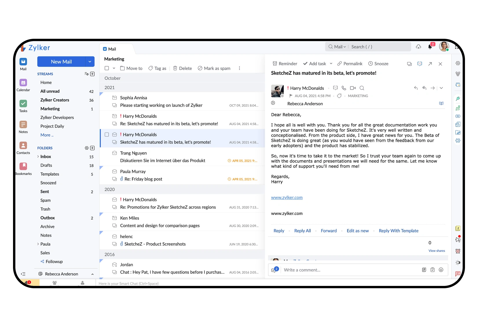This screenshot has height=327, width=478.
Task: Start a video call with Harry McDonalds
Action: (353, 88)
